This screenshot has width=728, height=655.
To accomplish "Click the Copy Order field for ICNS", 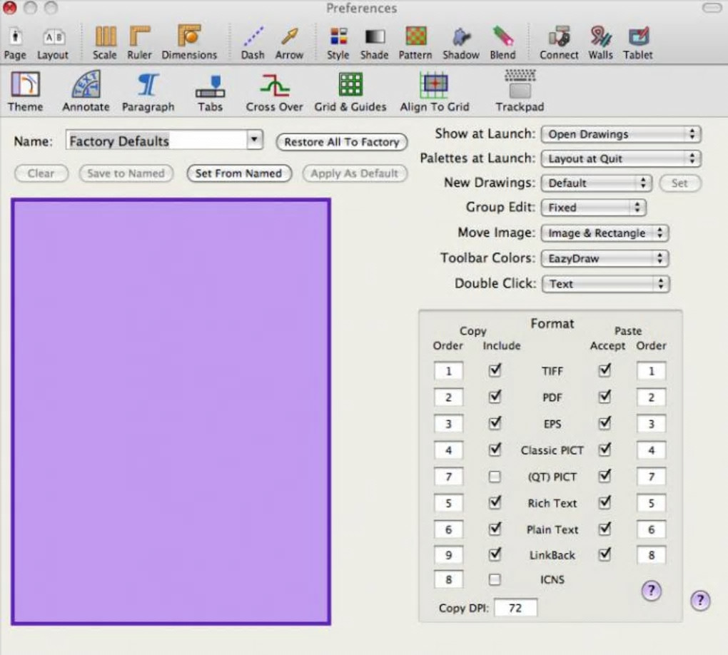I will [x=448, y=580].
